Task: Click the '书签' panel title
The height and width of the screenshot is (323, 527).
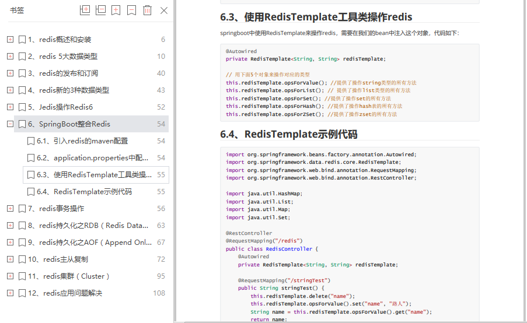Action: click(17, 10)
